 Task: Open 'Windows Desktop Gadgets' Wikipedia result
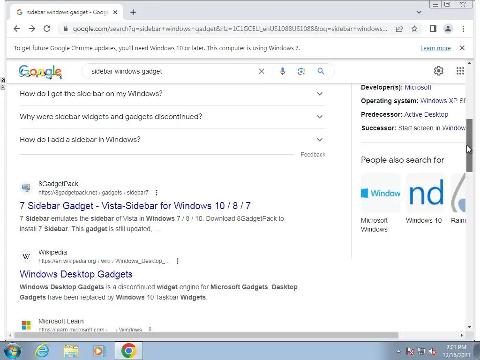(x=76, y=274)
